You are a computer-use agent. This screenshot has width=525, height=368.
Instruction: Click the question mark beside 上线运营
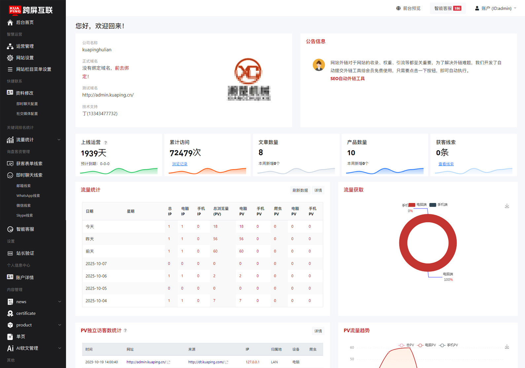(x=106, y=143)
